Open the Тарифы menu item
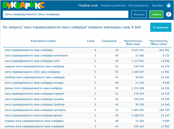The width and height of the screenshot is (174, 129). (157, 6)
